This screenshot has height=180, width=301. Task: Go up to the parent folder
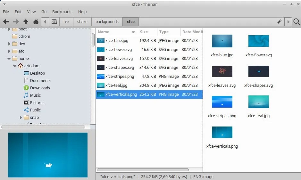pyautogui.click(x=26, y=22)
